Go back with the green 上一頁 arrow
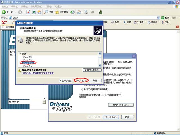Viewport: 180px width, 135px height. 7,12
